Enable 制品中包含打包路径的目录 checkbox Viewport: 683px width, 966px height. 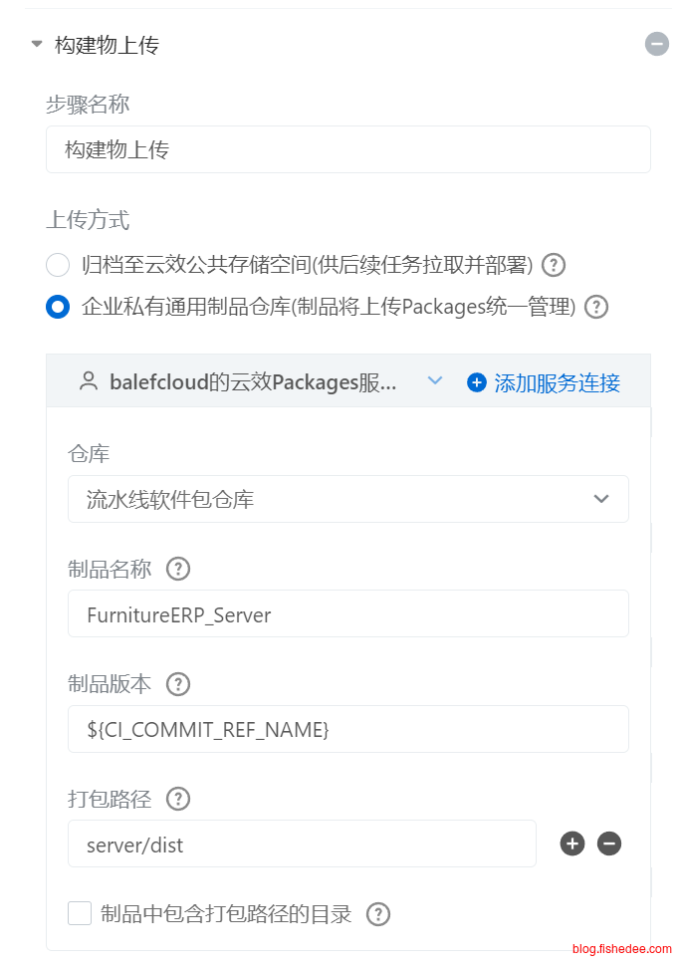[x=80, y=913]
